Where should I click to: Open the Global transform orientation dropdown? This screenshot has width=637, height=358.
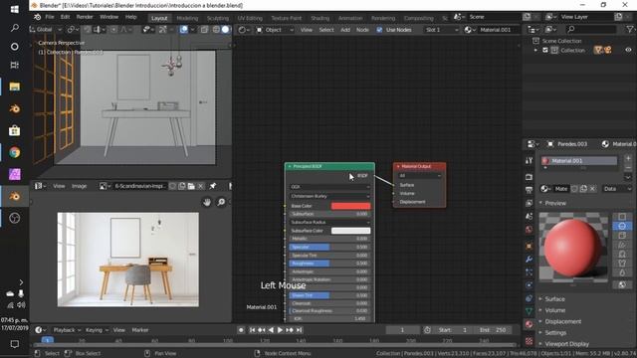(46, 30)
